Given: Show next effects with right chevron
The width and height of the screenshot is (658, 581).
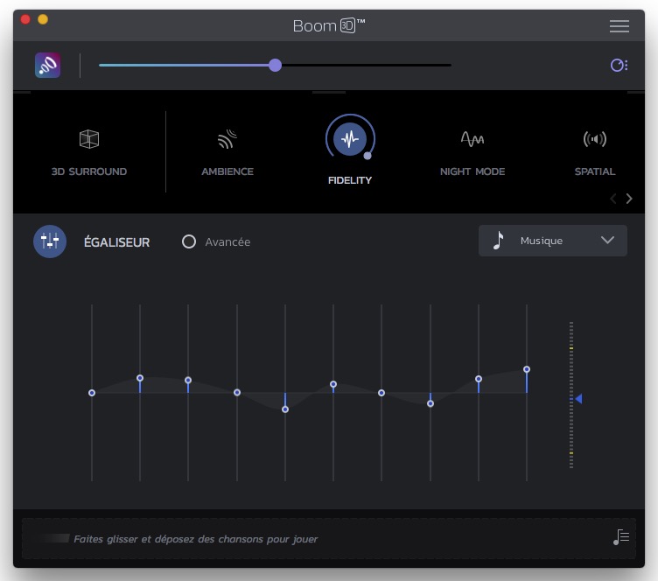Looking at the screenshot, I should [628, 199].
